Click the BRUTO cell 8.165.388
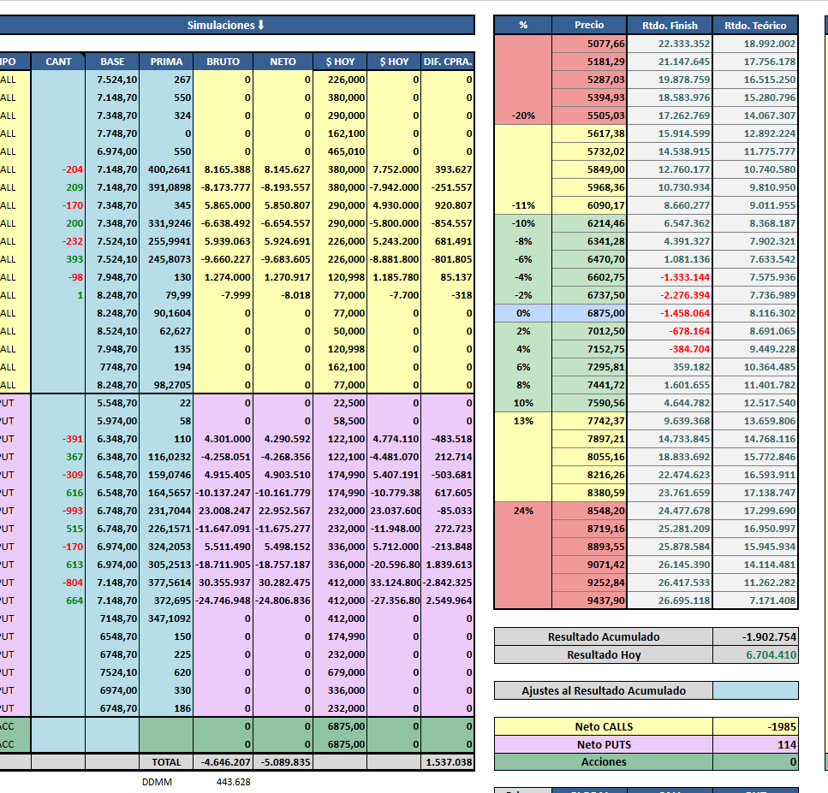This screenshot has height=793, width=828. pyautogui.click(x=223, y=169)
